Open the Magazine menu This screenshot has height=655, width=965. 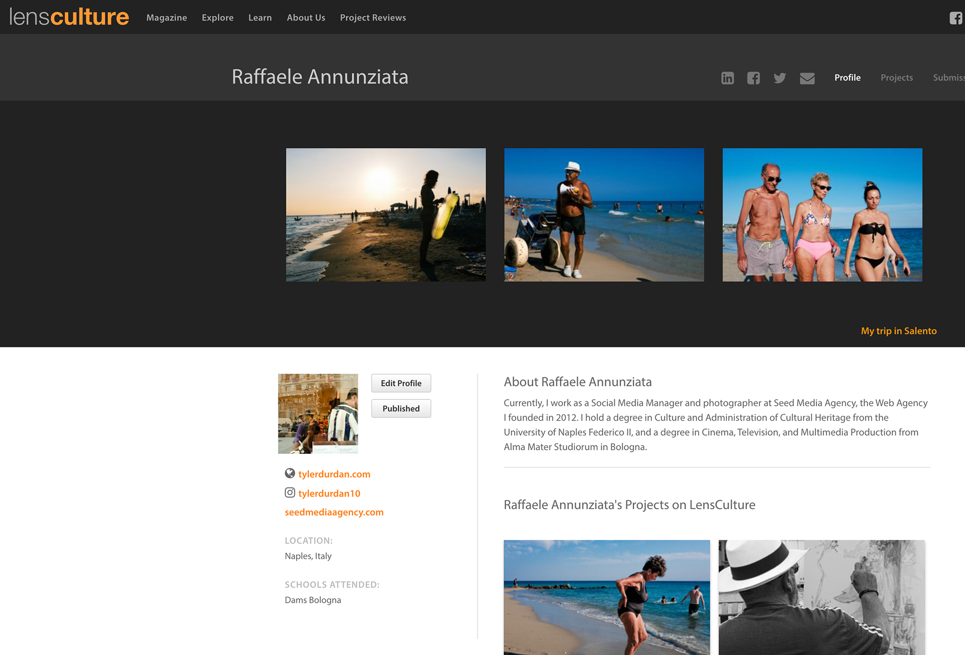click(166, 18)
